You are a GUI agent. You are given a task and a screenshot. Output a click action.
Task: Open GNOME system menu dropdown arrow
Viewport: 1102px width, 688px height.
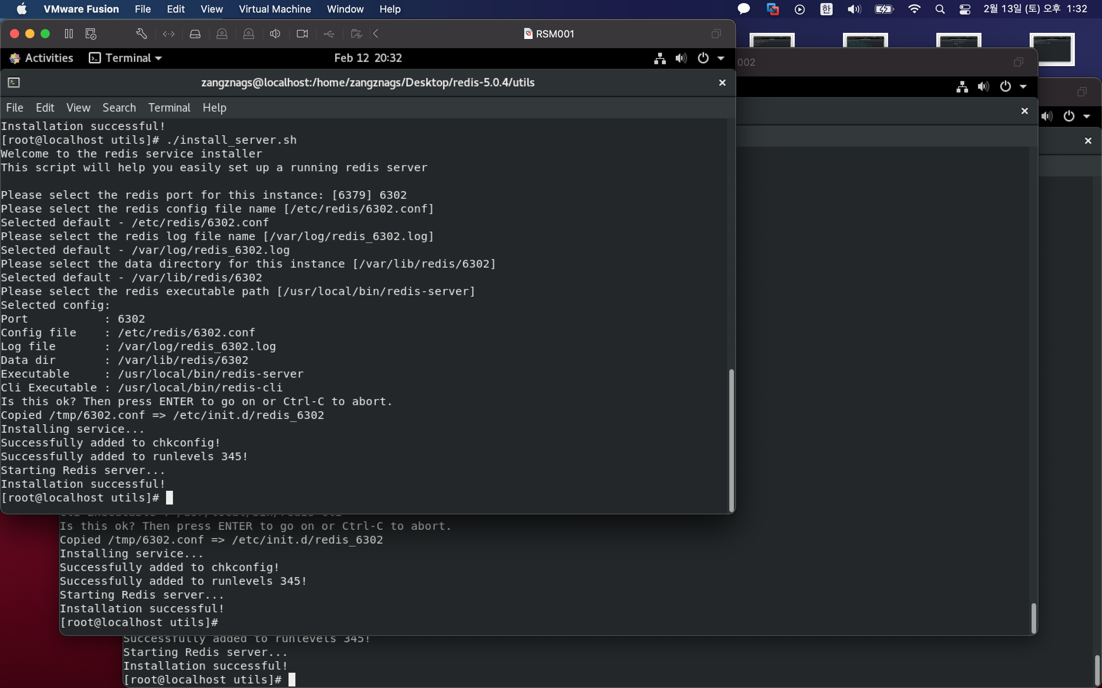[721, 58]
